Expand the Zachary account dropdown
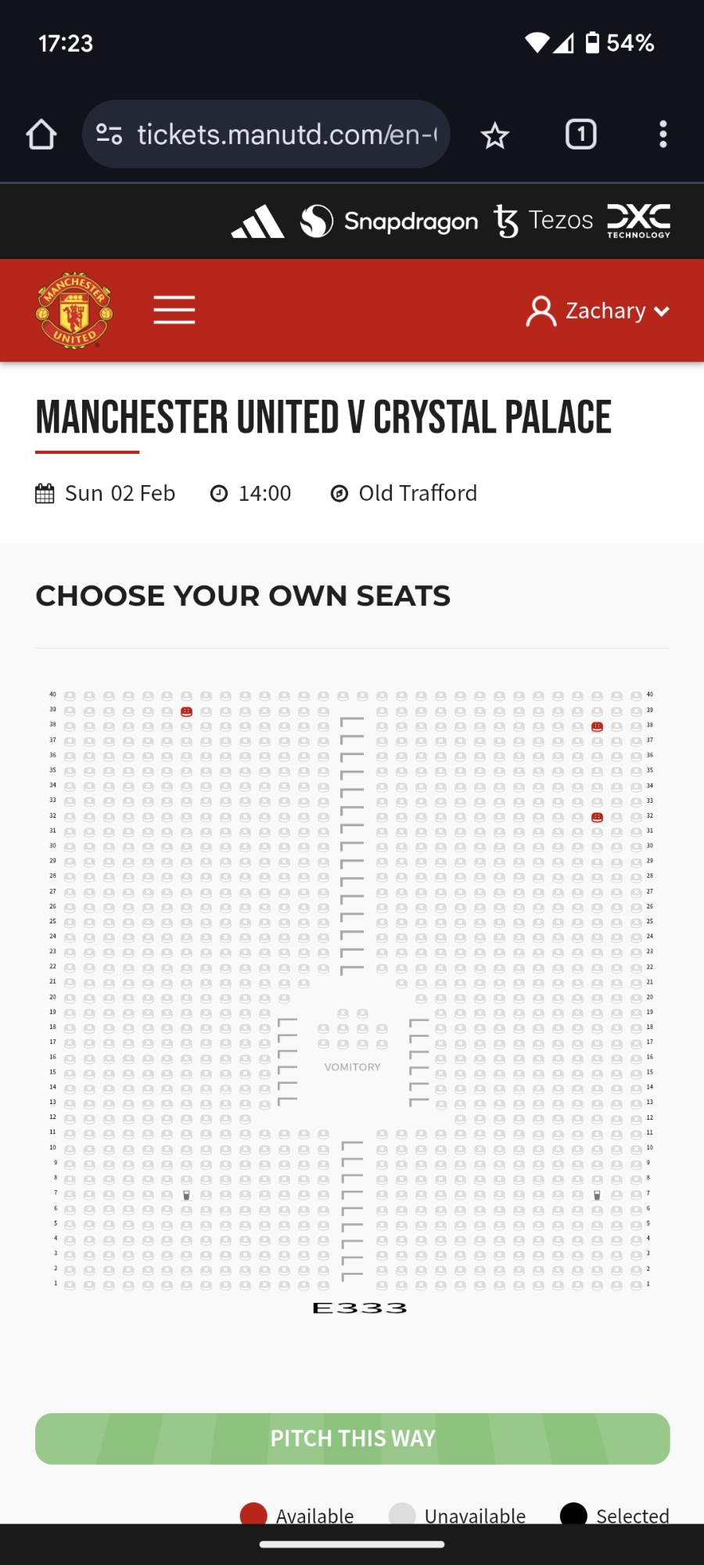 pyautogui.click(x=598, y=311)
